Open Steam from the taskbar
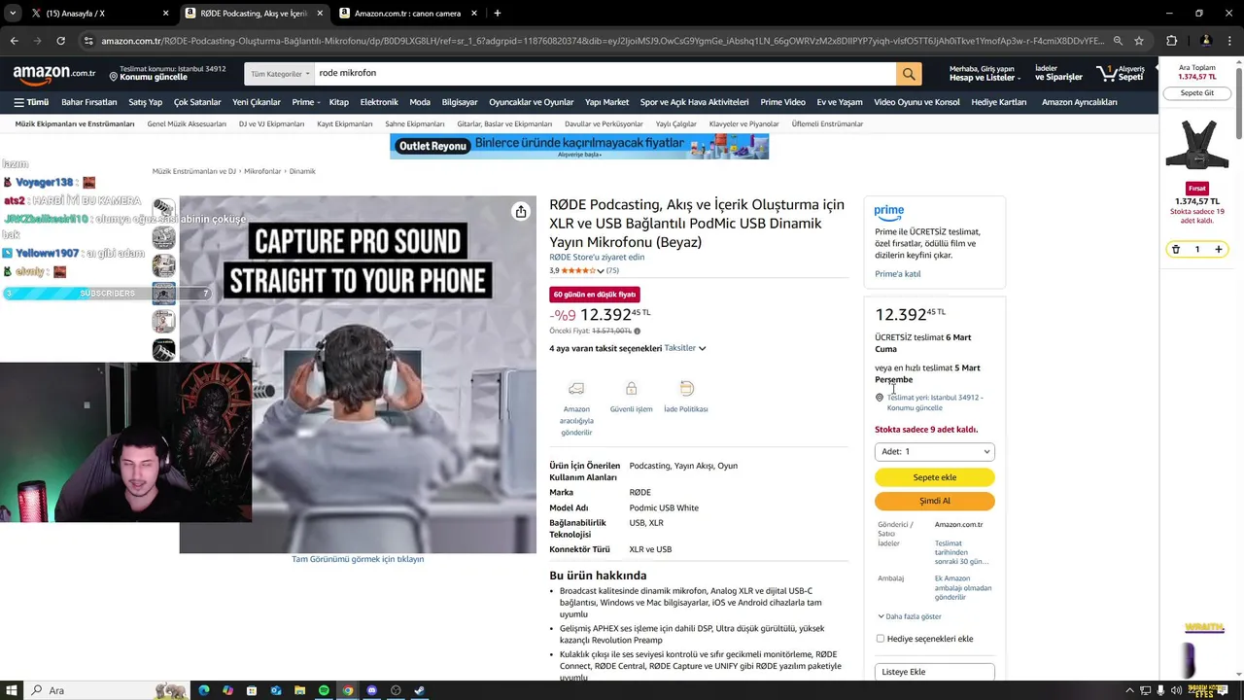1244x700 pixels. (419, 690)
